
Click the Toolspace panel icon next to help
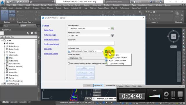click(32, 33)
